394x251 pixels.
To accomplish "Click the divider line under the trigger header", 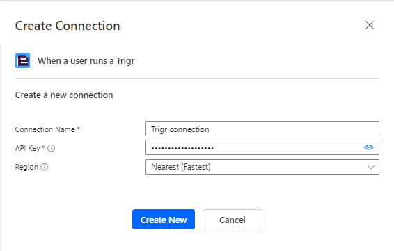I will tap(197, 79).
